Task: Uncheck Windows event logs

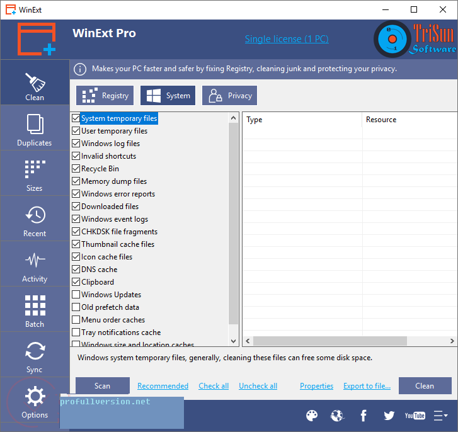Action: [x=76, y=219]
